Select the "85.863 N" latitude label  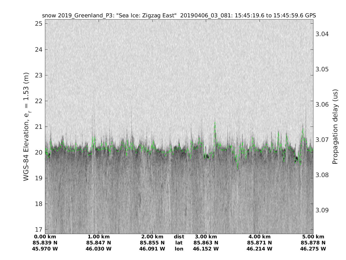tap(206, 243)
